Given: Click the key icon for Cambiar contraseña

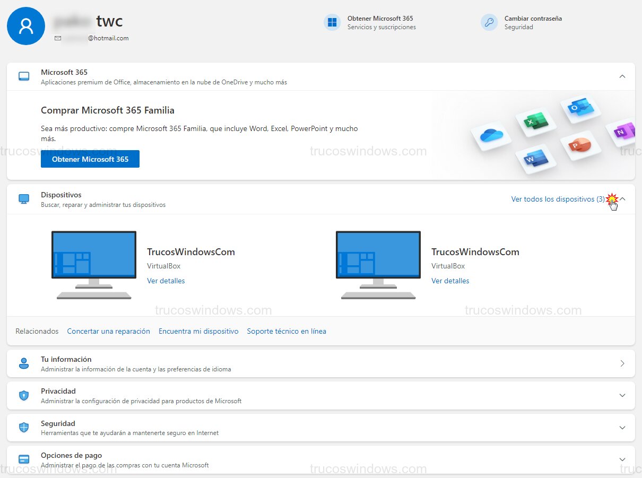Looking at the screenshot, I should click(489, 22).
